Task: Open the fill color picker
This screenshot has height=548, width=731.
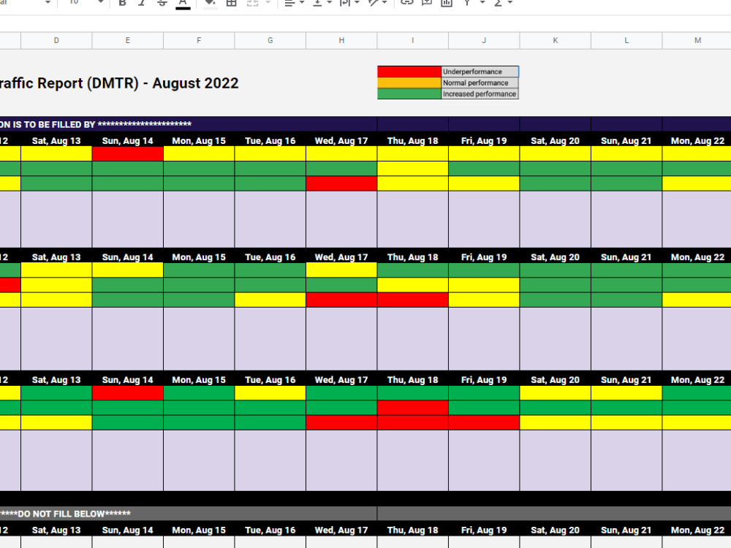Action: [211, 3]
